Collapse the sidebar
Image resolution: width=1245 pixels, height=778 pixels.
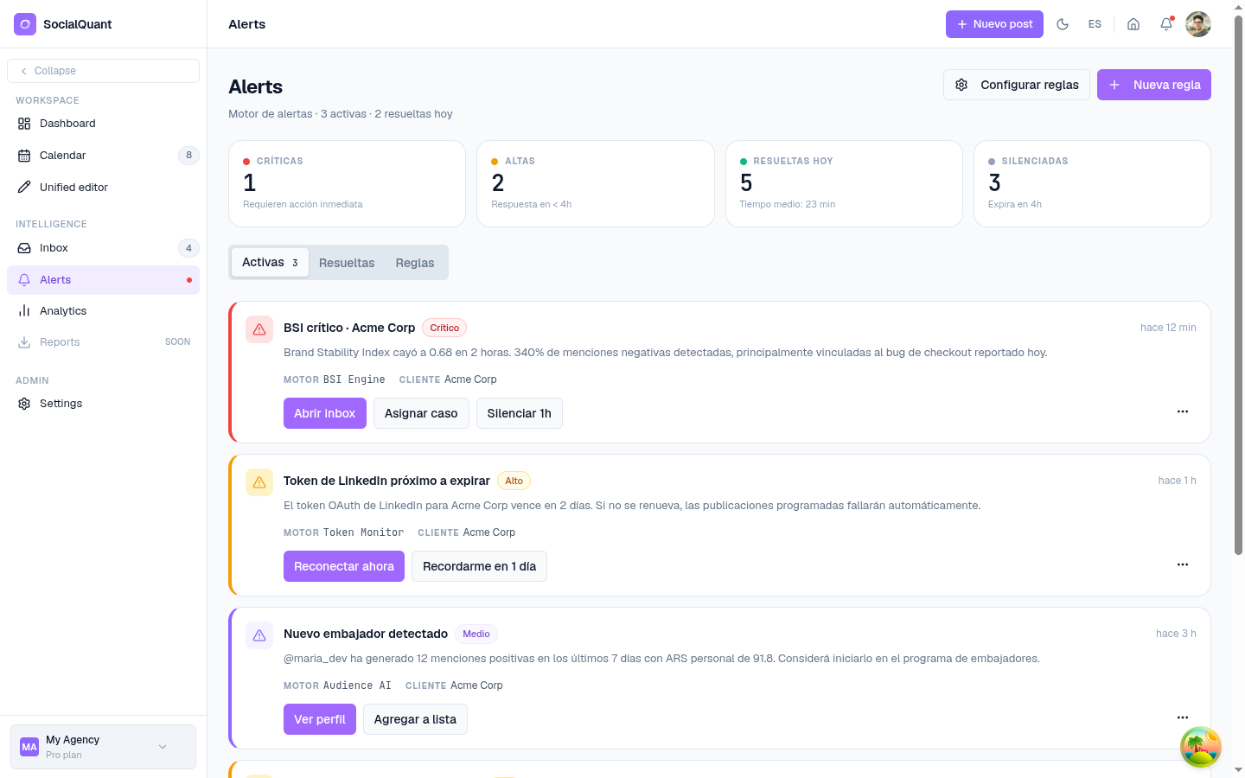[103, 71]
